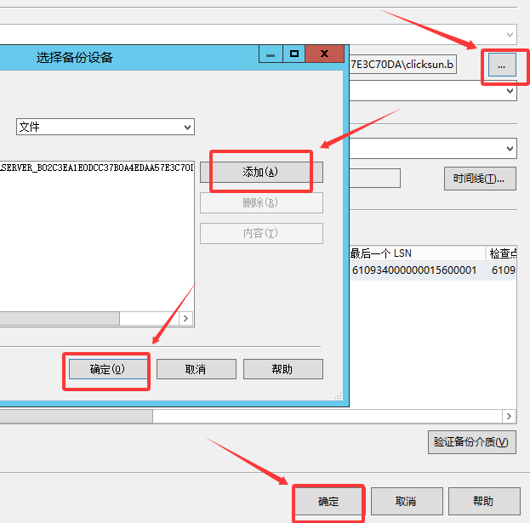Click 验证备份介质(V) button
530x523 pixels.
[472, 442]
